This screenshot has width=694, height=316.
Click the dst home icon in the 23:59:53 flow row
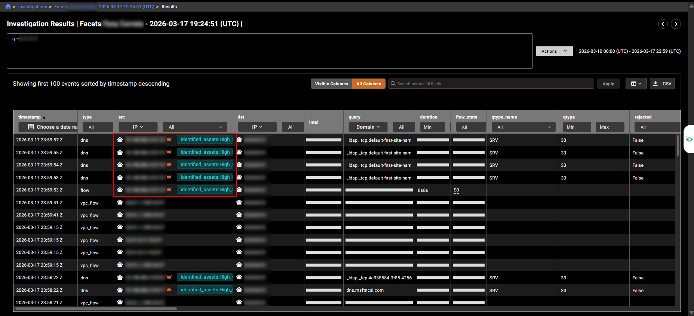point(239,190)
